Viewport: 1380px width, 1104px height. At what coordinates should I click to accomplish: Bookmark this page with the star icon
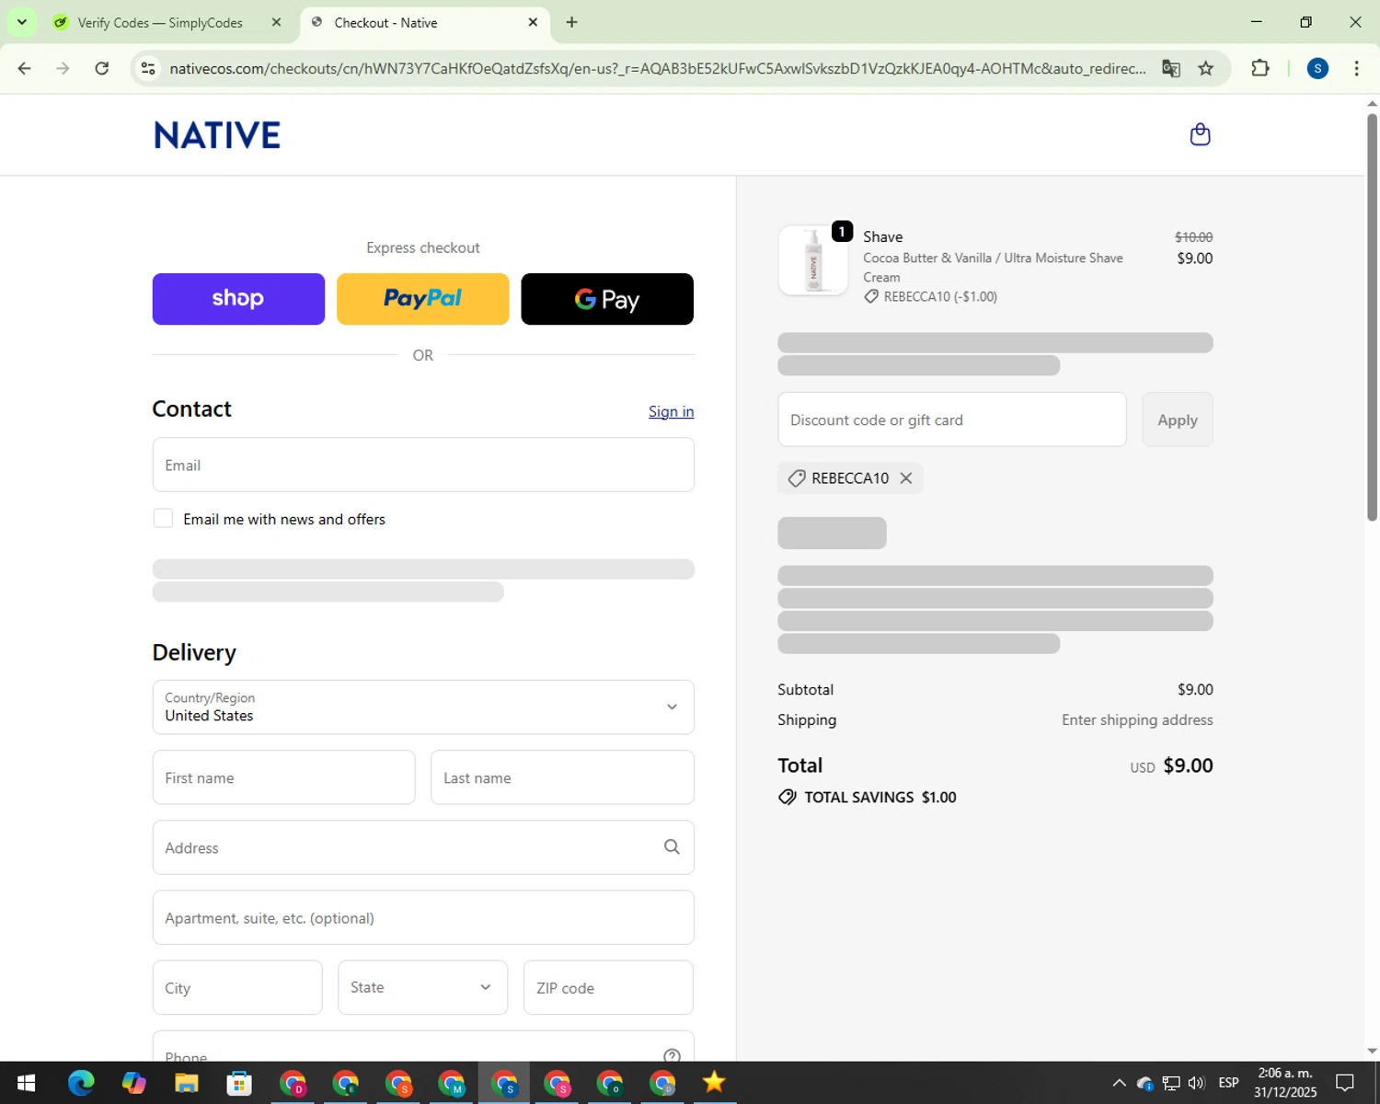(x=1205, y=68)
